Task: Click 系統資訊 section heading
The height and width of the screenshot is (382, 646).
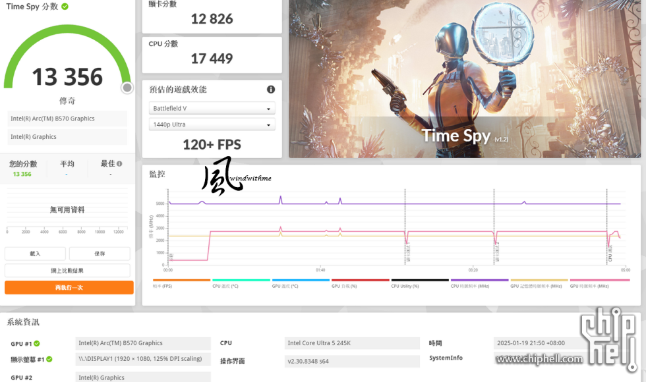Action: [x=22, y=322]
